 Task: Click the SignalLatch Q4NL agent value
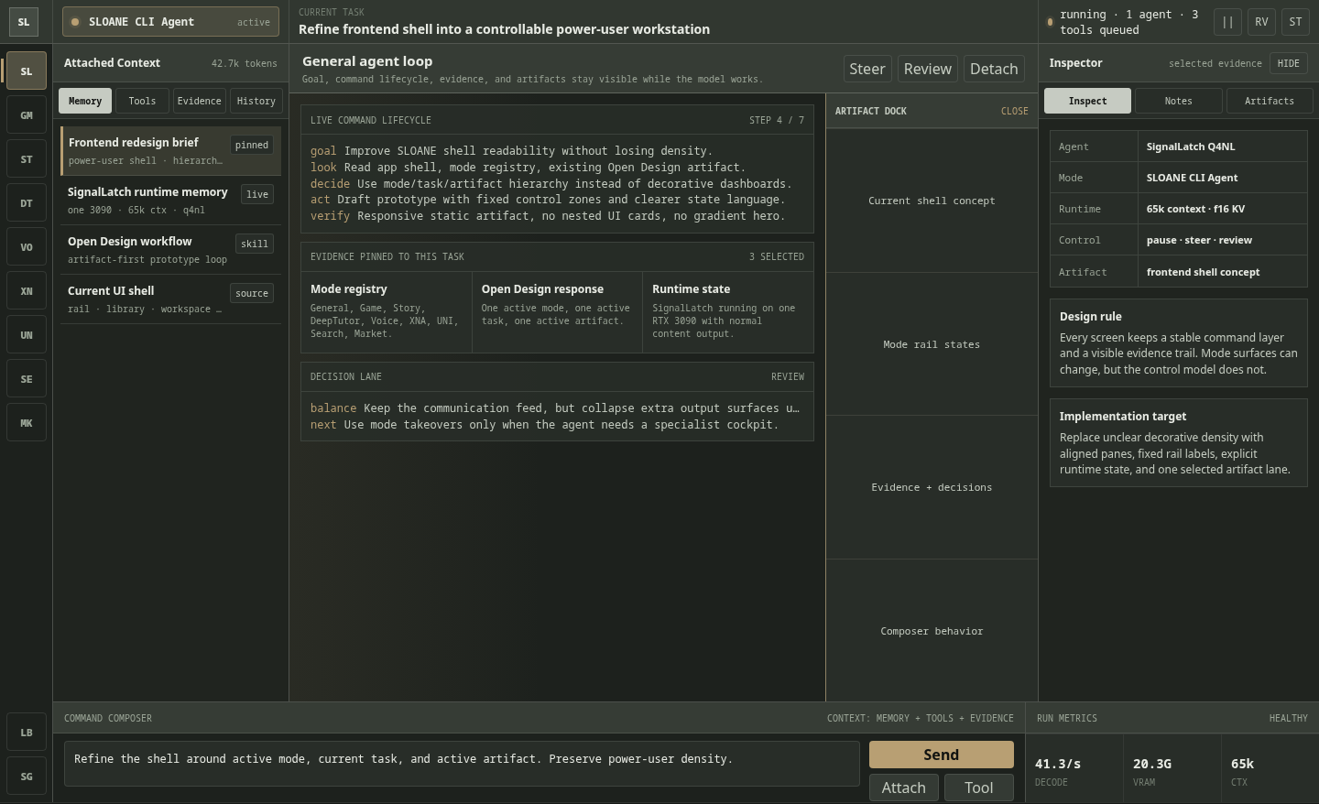[1191, 147]
